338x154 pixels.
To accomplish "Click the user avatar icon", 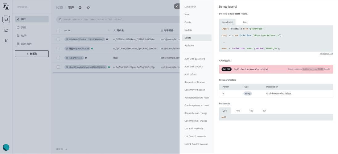I will coord(6,147).
